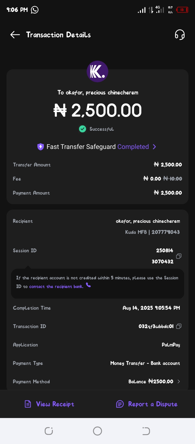The height and width of the screenshot is (444, 195).
Task: Tap the Balance ₦2500.00 payment method
Action: pyautogui.click(x=151, y=381)
